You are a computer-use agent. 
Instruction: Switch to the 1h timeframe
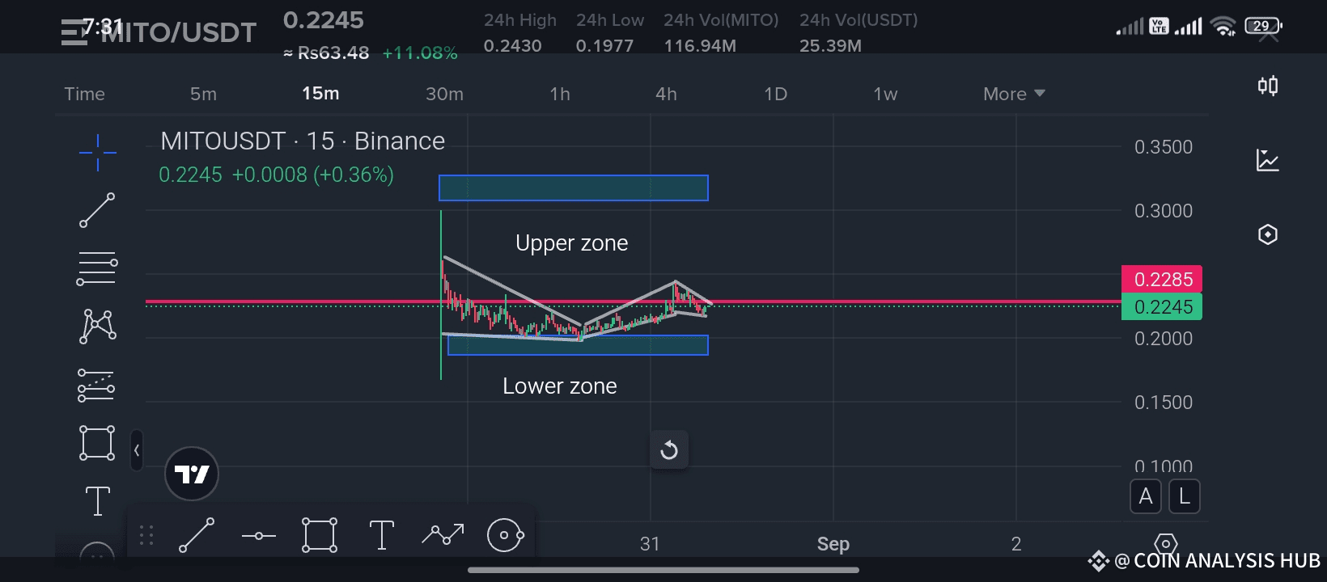(x=560, y=94)
